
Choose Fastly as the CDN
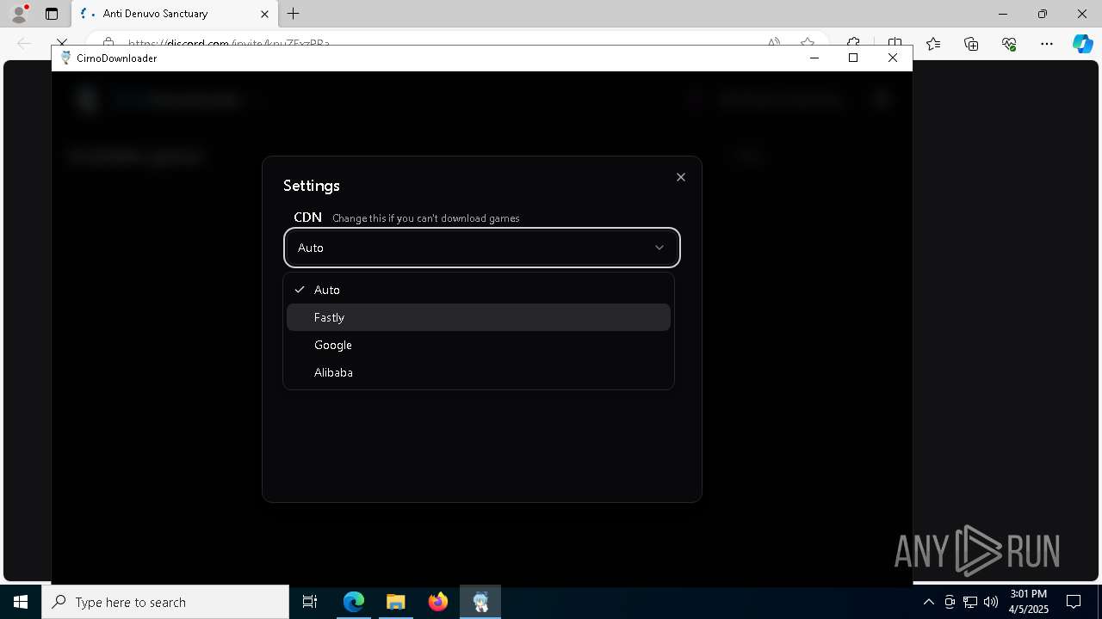(x=479, y=317)
